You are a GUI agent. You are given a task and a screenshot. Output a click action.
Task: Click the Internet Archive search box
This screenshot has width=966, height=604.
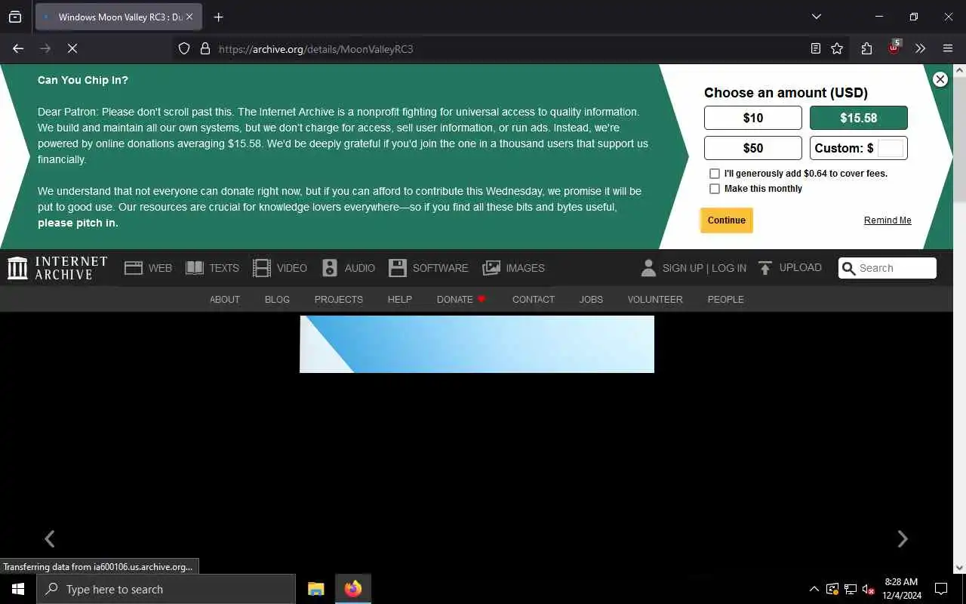(888, 268)
